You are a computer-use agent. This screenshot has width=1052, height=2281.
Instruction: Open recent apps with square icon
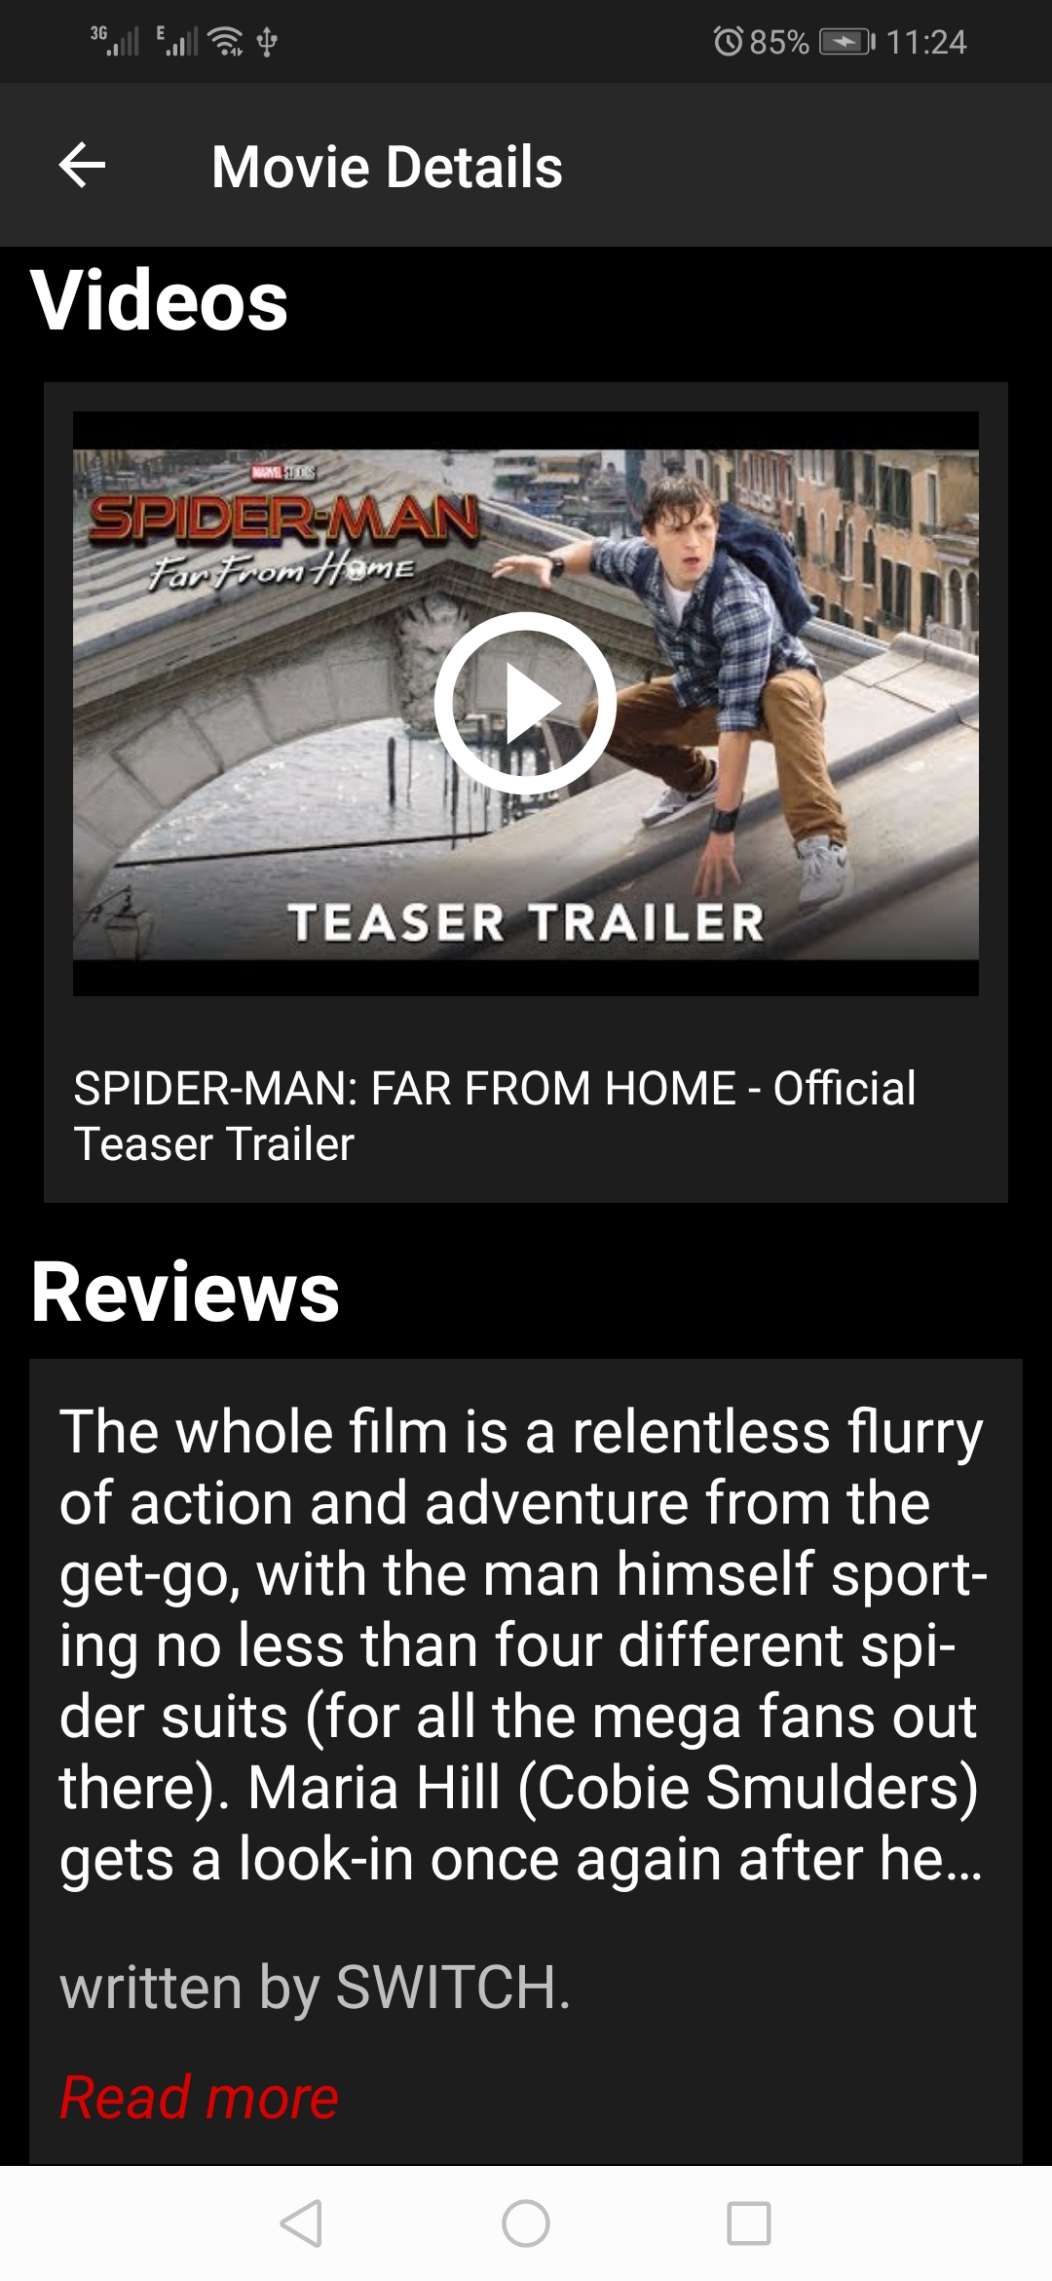749,2223
